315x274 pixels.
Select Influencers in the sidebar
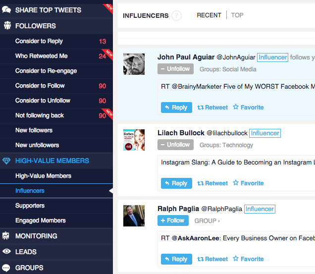tap(56, 191)
